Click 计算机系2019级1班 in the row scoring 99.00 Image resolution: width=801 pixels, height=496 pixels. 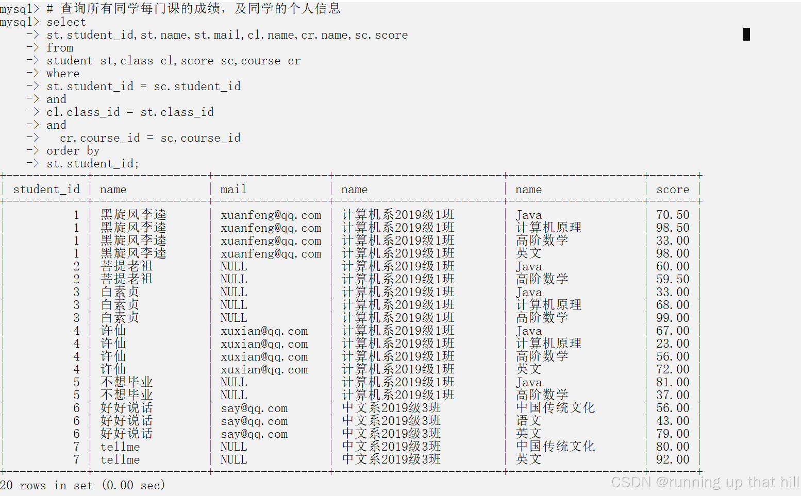pos(398,318)
